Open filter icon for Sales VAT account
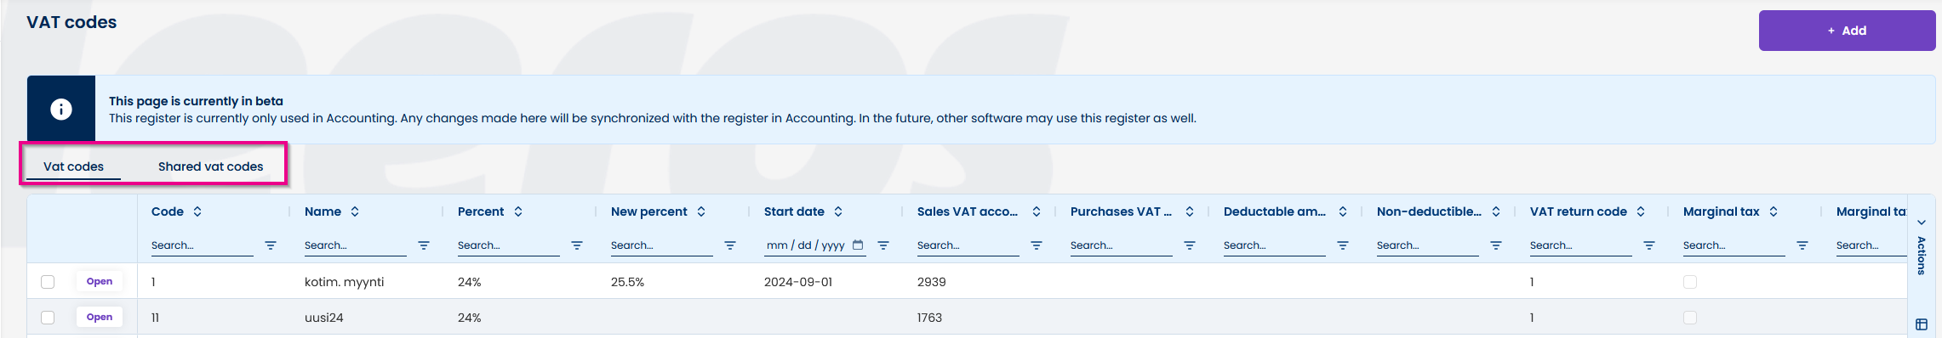 tap(1037, 245)
